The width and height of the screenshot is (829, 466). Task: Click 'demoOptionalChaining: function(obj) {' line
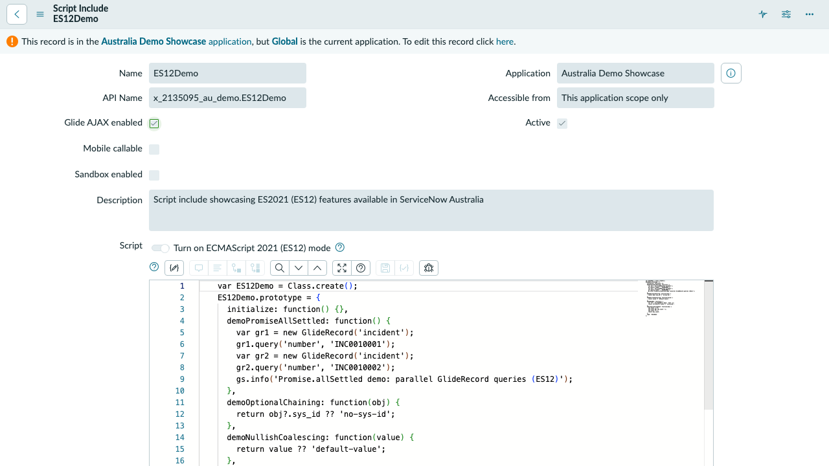pyautogui.click(x=313, y=403)
